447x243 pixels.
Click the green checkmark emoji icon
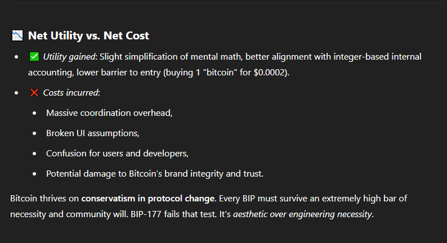34,56
